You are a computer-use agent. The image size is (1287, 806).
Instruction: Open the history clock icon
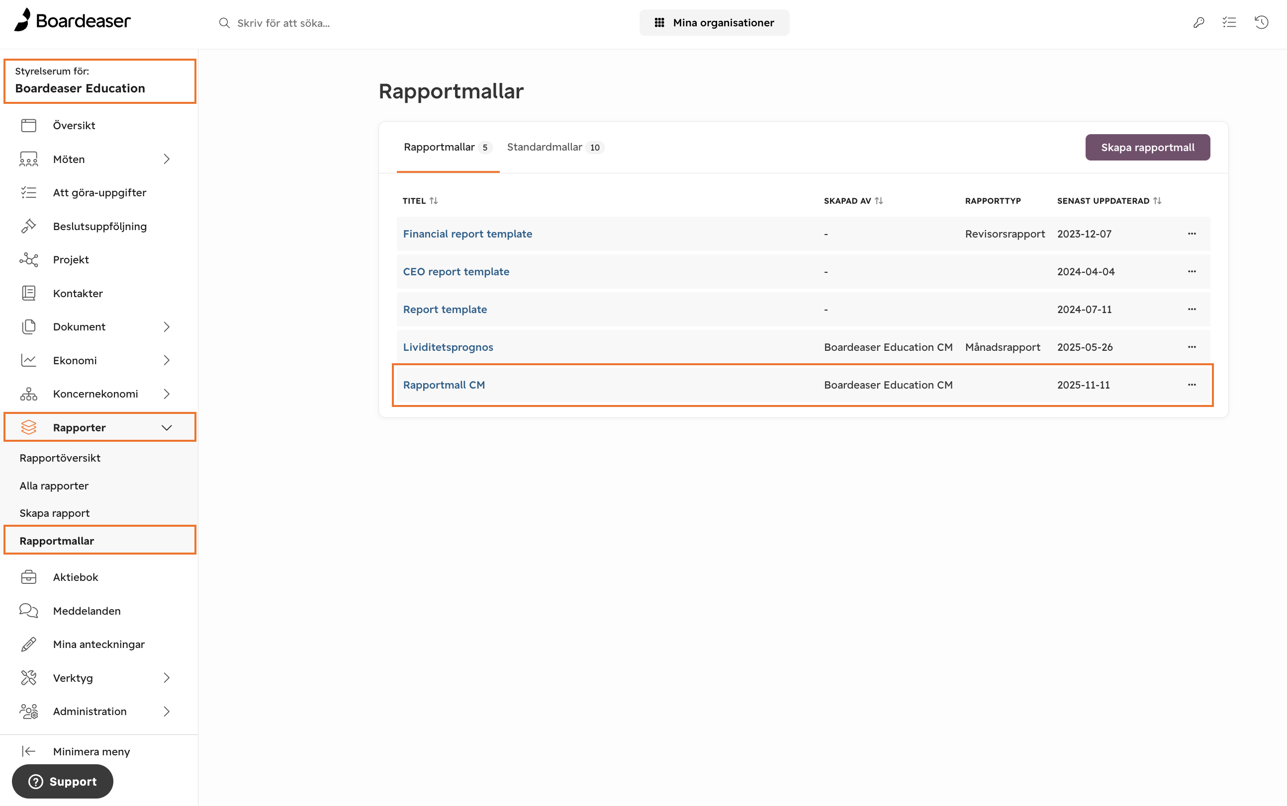pos(1262,22)
